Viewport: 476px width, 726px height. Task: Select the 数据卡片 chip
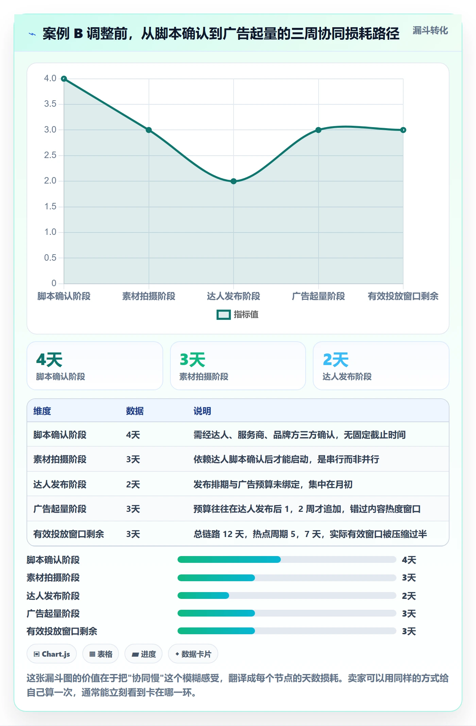pyautogui.click(x=193, y=654)
